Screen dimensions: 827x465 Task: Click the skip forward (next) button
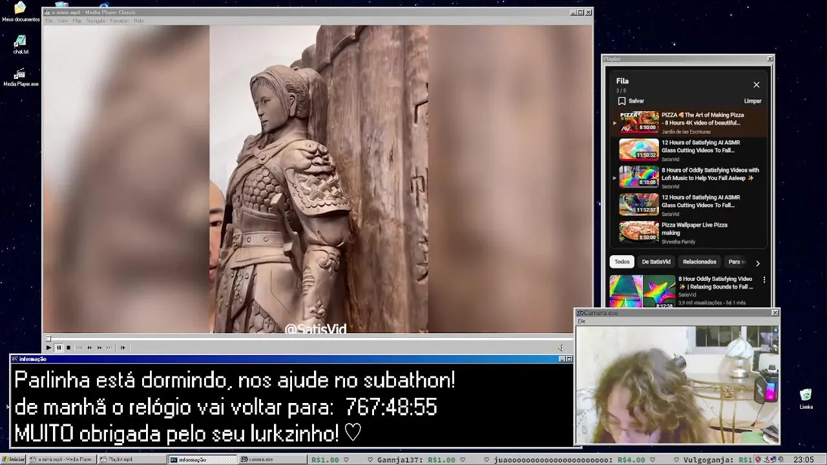109,347
